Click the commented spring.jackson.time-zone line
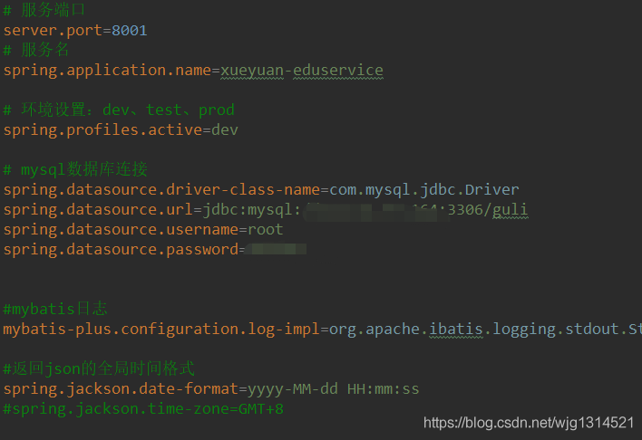Viewport: 642px width, 440px height. (x=143, y=409)
